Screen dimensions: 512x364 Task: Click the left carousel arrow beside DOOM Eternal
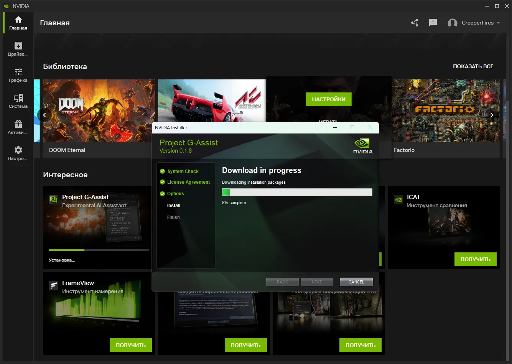click(x=45, y=115)
